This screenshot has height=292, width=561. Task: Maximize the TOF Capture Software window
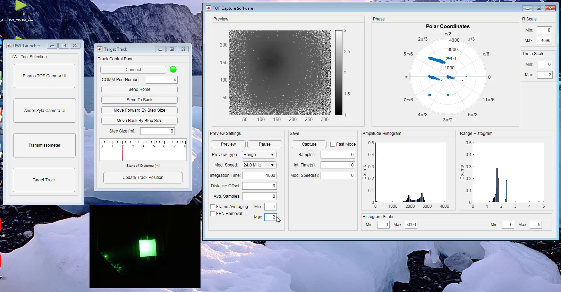click(x=539, y=8)
